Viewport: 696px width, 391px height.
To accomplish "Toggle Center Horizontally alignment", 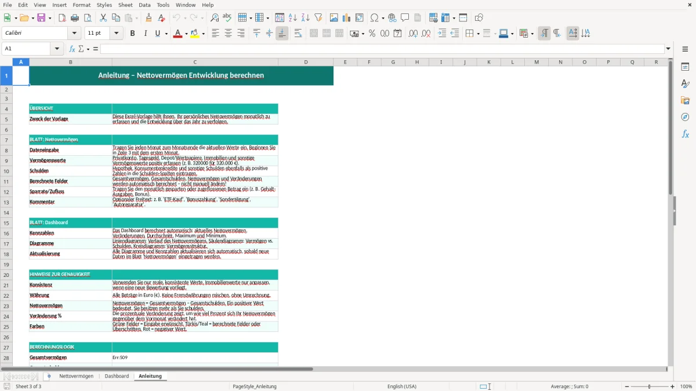I will [x=228, y=34].
